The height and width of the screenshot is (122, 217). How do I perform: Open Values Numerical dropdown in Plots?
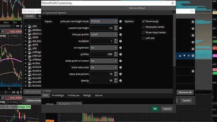click(x=69, y=103)
